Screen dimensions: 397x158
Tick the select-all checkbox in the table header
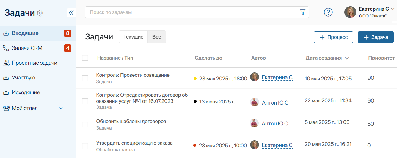85,58
